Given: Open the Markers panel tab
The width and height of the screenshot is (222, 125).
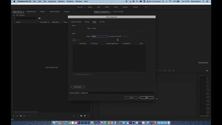Looking at the screenshot, I should (43, 11).
